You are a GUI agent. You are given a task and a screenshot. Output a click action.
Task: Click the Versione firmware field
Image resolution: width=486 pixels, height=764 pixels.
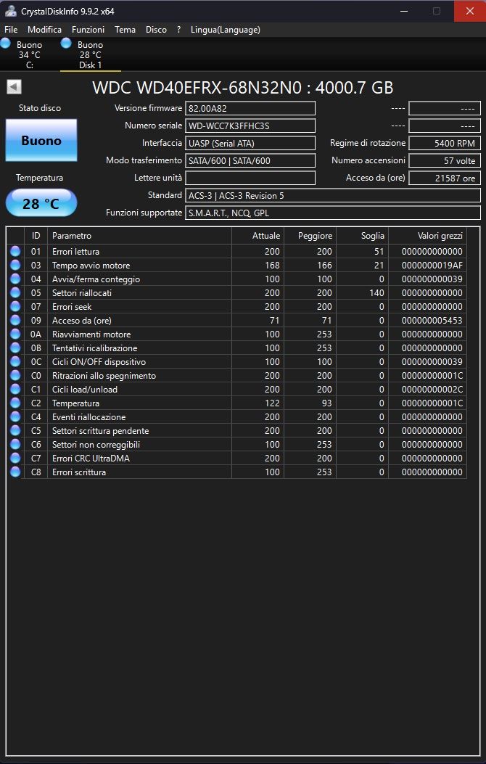pyautogui.click(x=250, y=108)
